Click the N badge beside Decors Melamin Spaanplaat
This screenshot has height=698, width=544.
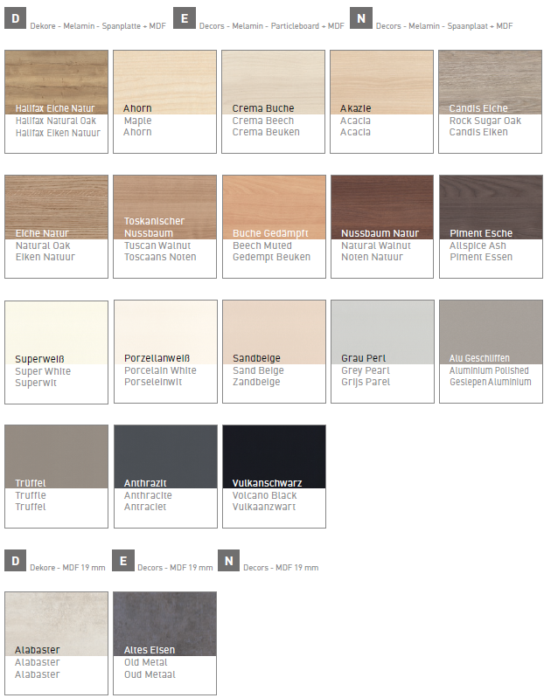click(360, 18)
